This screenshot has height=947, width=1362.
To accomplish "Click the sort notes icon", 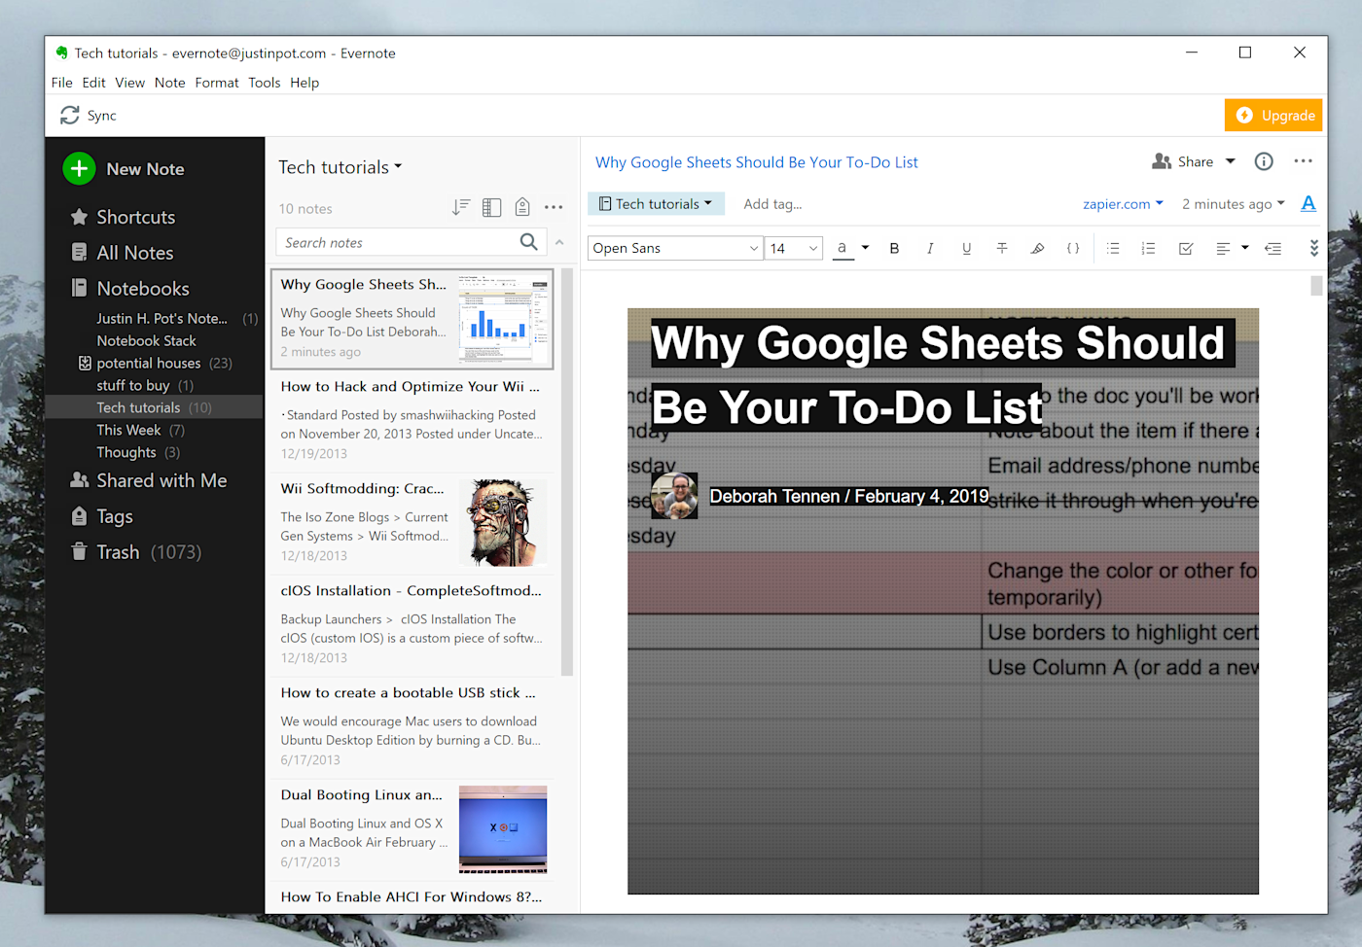I will [x=460, y=208].
